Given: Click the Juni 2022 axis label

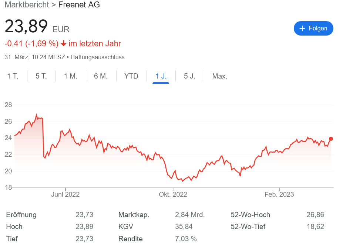Looking at the screenshot, I should tap(65, 195).
